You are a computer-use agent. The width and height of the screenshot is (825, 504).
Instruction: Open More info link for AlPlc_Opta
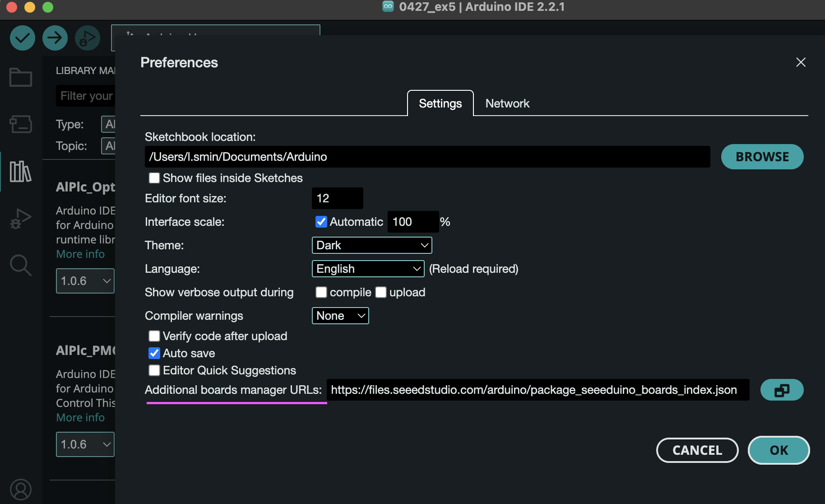(x=80, y=254)
